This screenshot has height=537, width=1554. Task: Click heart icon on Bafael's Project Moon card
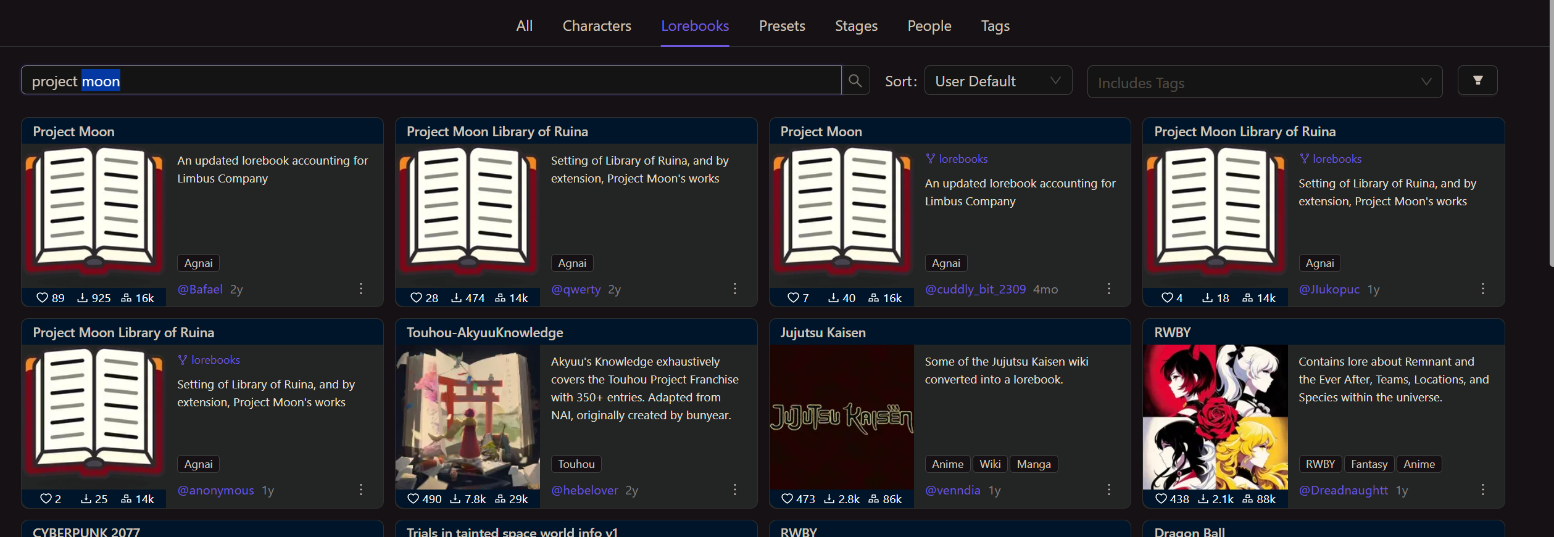point(42,298)
